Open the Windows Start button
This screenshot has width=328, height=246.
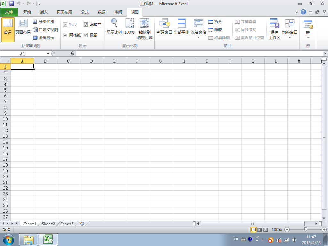9,240
